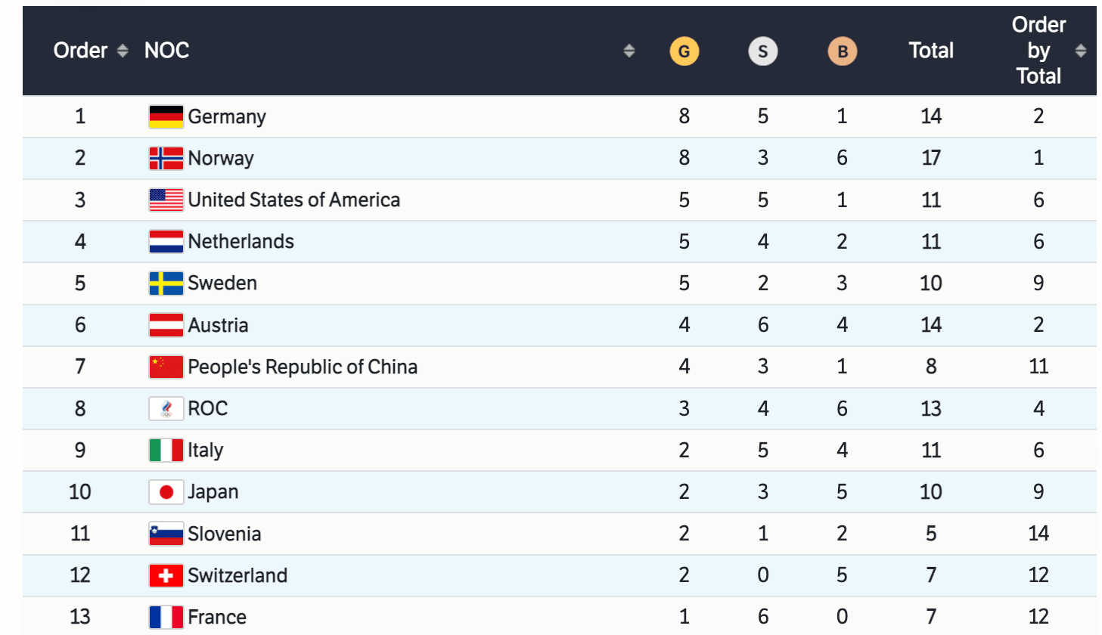Click the Germany flag icon

166,117
